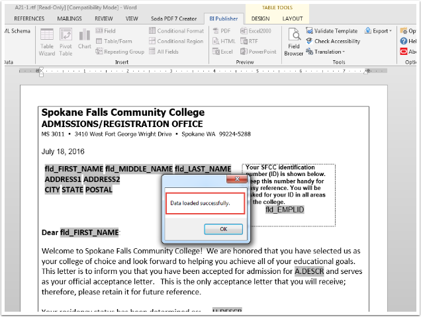Click the right indent marker on ruler
The height and width of the screenshot is (317, 421).
click(x=366, y=71)
